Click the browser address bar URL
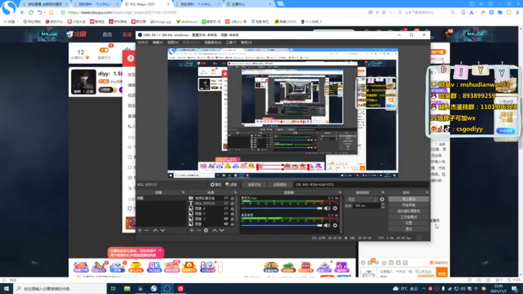 122,12
